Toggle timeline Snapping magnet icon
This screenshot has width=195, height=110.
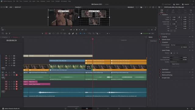pos(69,33)
